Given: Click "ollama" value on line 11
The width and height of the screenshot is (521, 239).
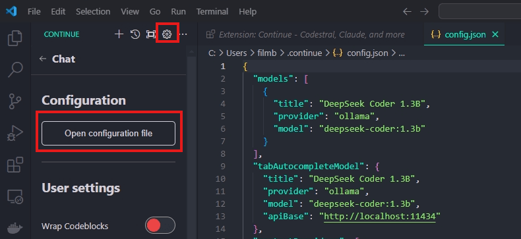Looking at the screenshot, I should tap(344, 191).
